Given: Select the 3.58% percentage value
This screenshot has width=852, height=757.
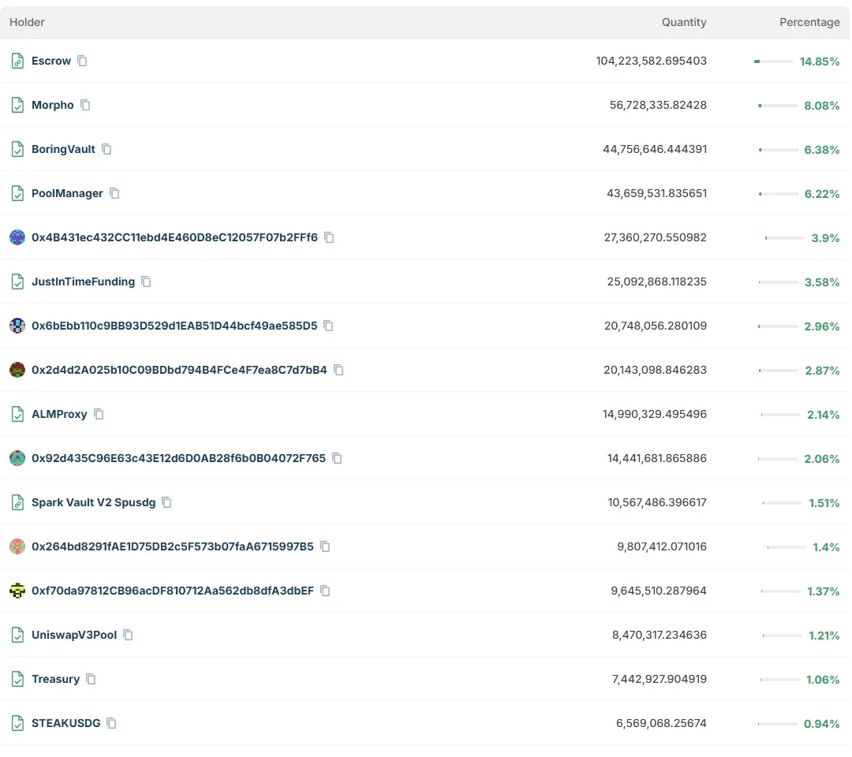Looking at the screenshot, I should [822, 282].
